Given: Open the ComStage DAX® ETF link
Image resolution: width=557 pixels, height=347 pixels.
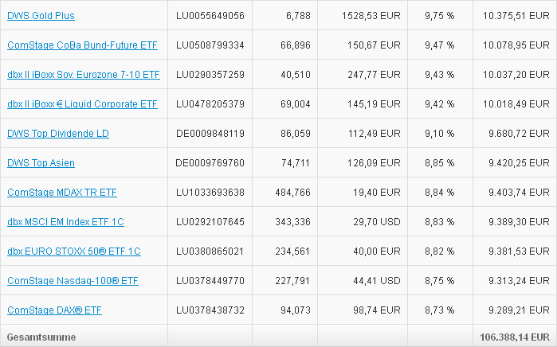Looking at the screenshot, I should (x=54, y=310).
